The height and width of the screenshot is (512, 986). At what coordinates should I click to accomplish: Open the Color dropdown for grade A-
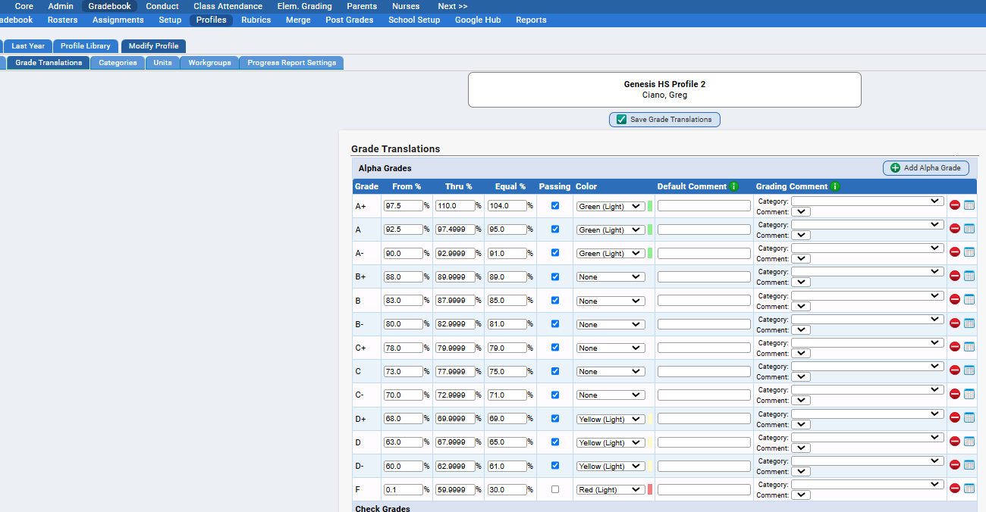(x=611, y=253)
